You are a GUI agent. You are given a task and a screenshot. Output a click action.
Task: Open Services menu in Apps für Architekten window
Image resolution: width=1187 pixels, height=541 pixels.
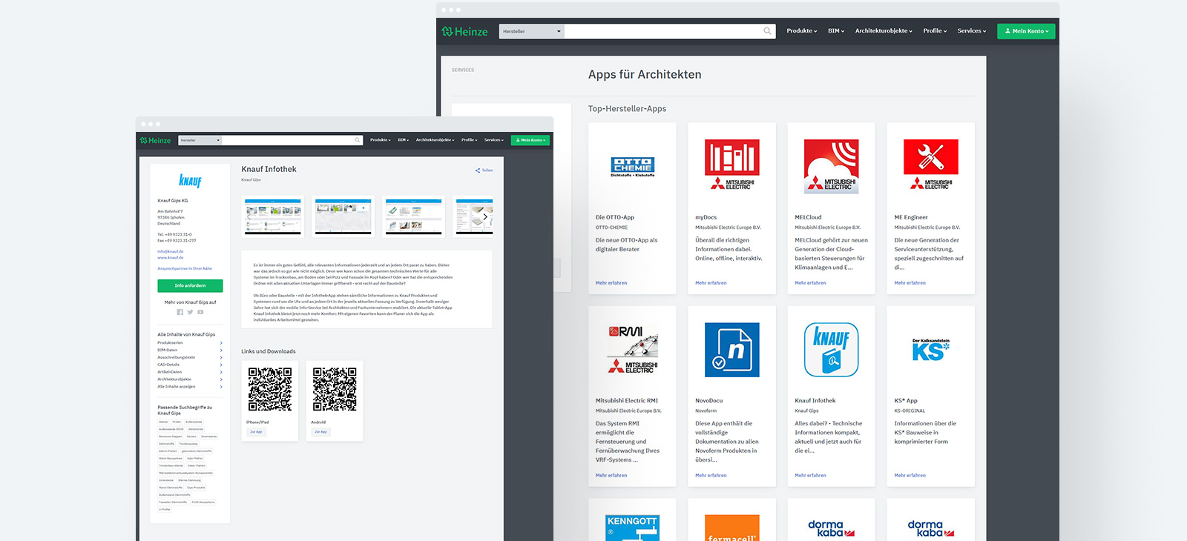click(972, 31)
